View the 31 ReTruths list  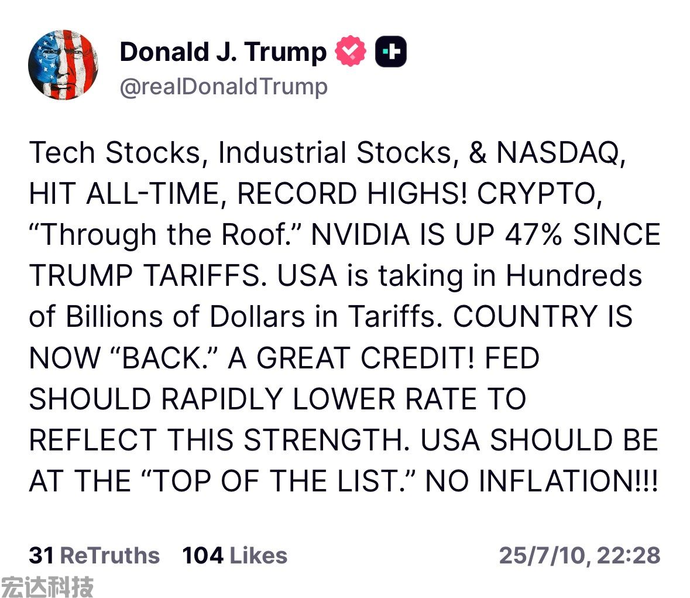[94, 555]
